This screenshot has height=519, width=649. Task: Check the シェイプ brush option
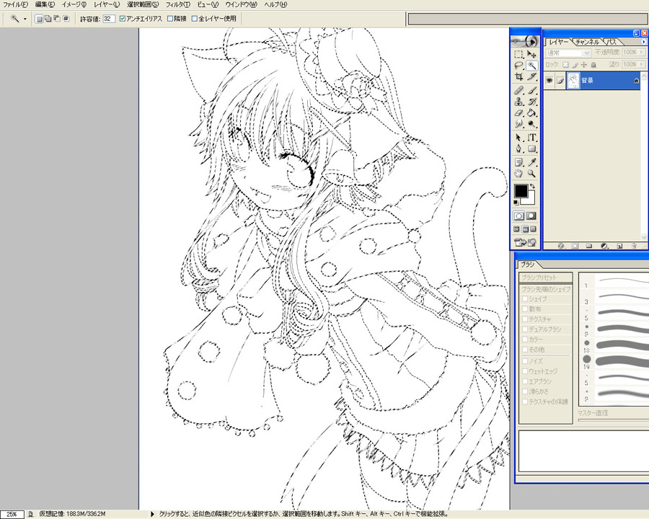click(525, 299)
